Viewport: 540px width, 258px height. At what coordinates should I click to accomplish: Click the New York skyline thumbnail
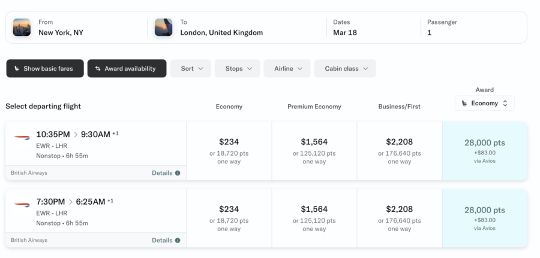click(22, 28)
